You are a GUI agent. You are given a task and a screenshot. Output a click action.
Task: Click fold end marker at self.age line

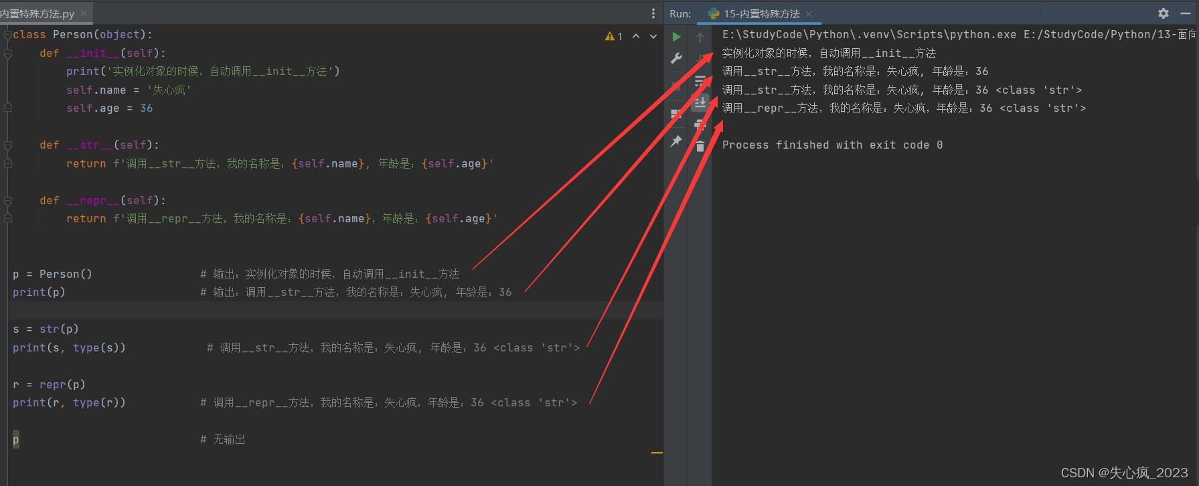click(7, 108)
